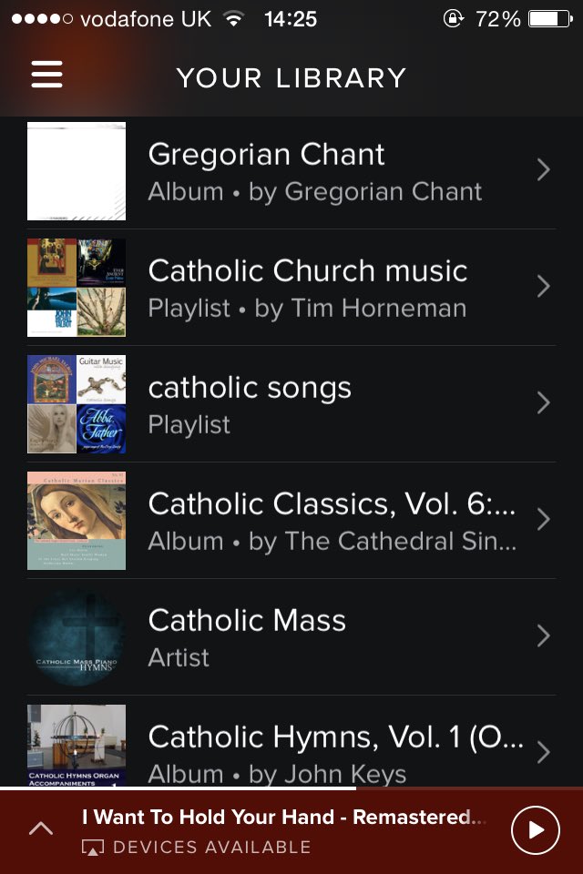
Task: Tap Catholic Classics Vol. 6 album cover
Action: [x=77, y=521]
